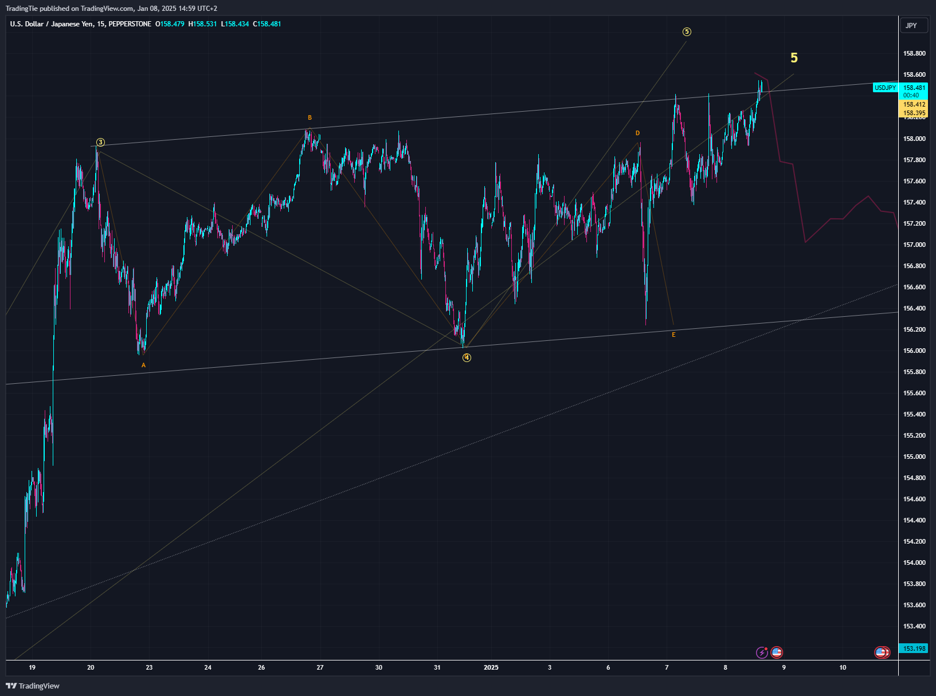Click the 2025 label on time axis
The image size is (936, 696).
[x=491, y=667]
